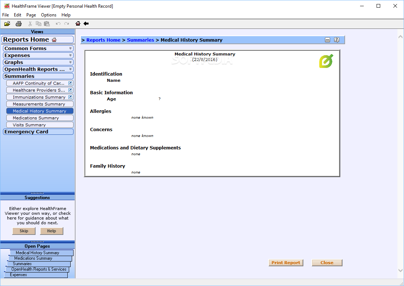This screenshot has width=404, height=286.
Task: Click the Skip button in Suggestions
Action: (x=24, y=231)
